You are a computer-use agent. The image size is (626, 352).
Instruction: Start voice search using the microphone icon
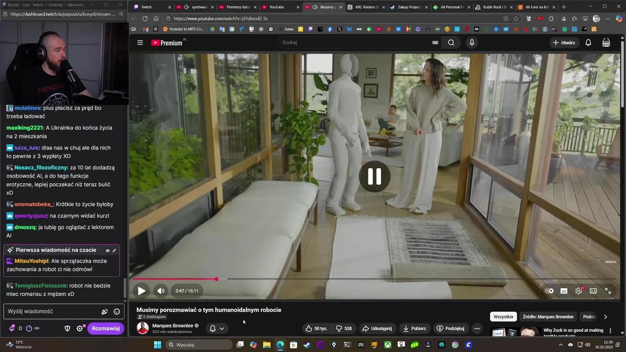[471, 43]
